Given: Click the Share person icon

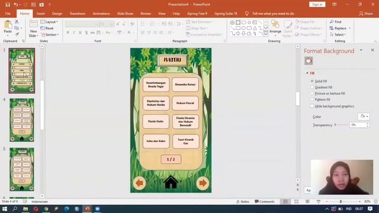Looking at the screenshot, I should pyautogui.click(x=361, y=14).
